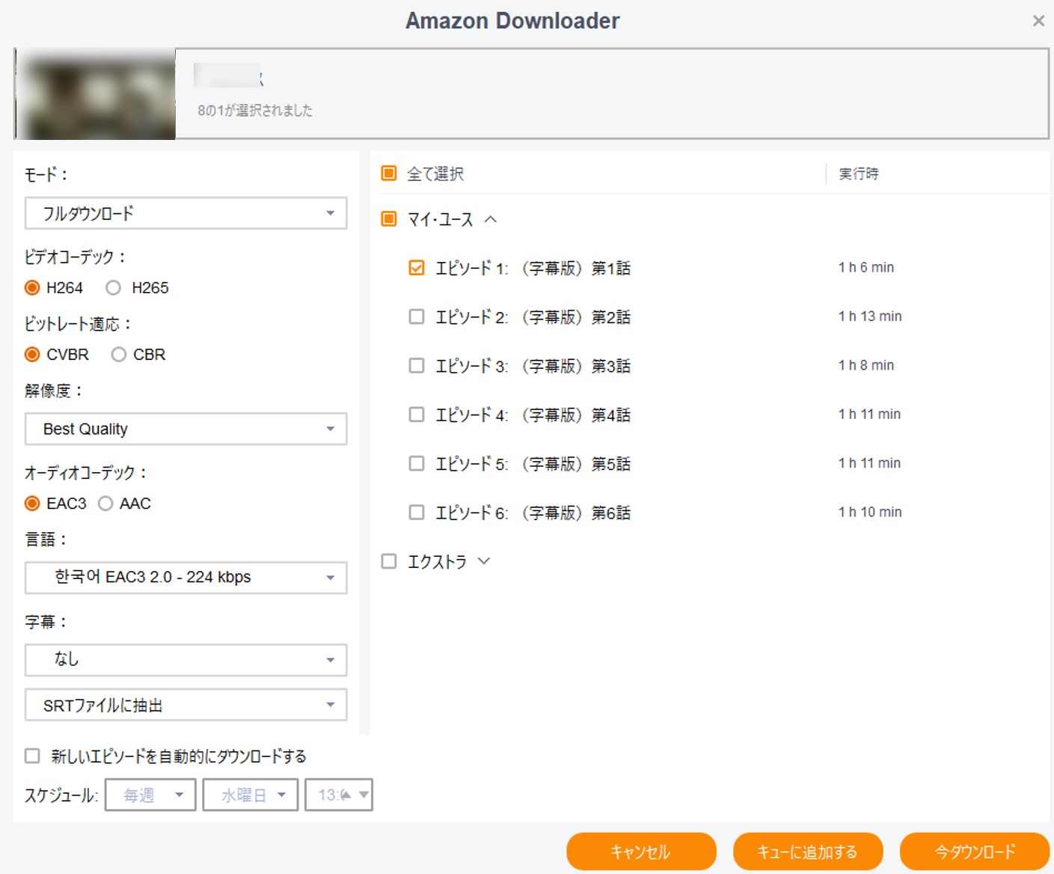Click the エピソード 2: (字幕版) 第2話 title
Image resolution: width=1054 pixels, height=874 pixels.
(x=533, y=317)
